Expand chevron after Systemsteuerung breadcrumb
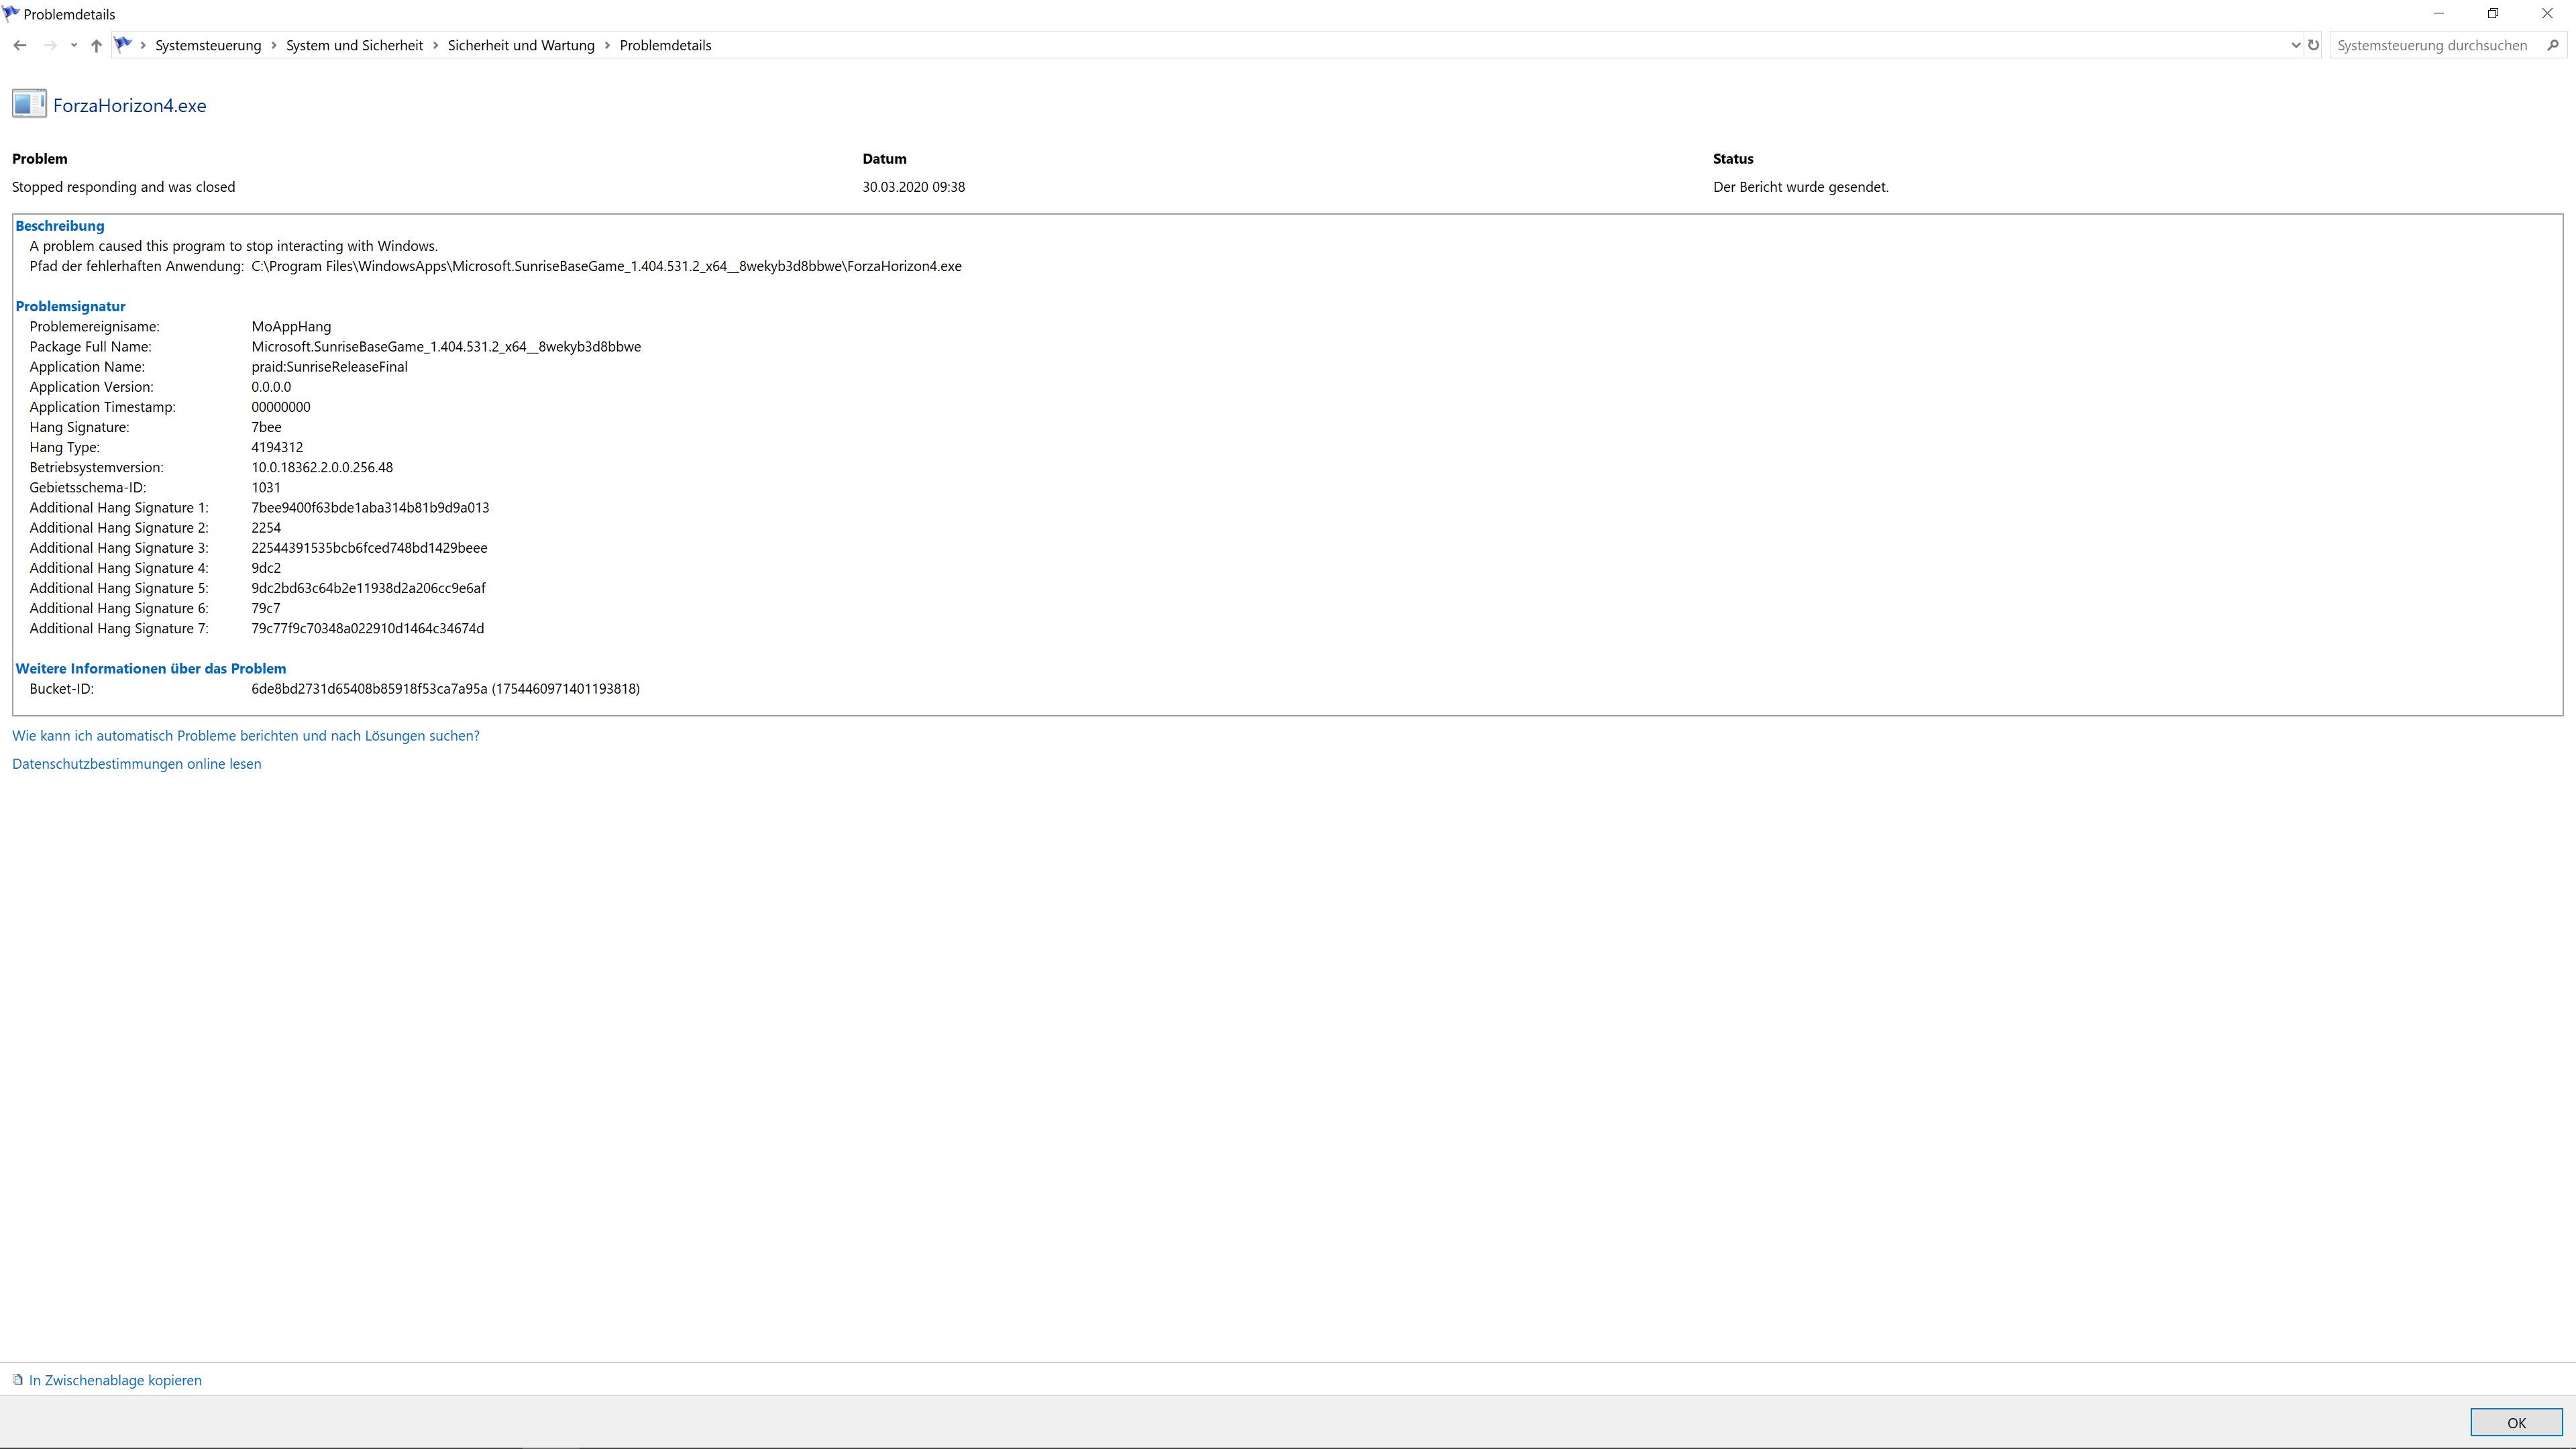Image resolution: width=2576 pixels, height=1449 pixels. coord(274,45)
